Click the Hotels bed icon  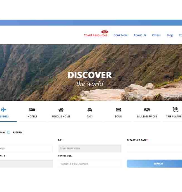tap(32, 110)
